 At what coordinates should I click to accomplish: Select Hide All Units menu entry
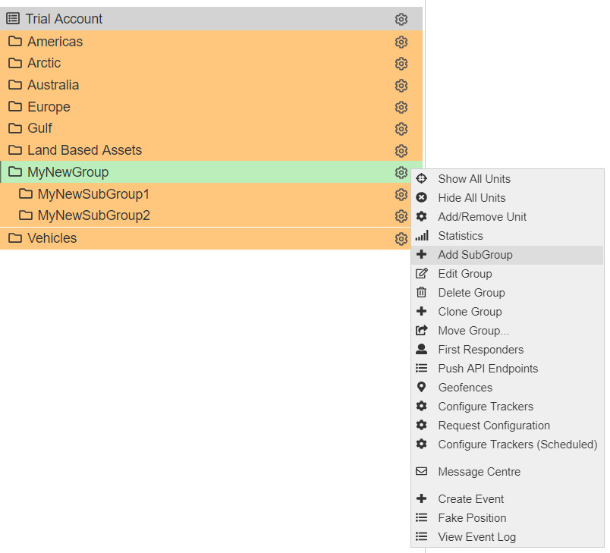tap(508, 197)
